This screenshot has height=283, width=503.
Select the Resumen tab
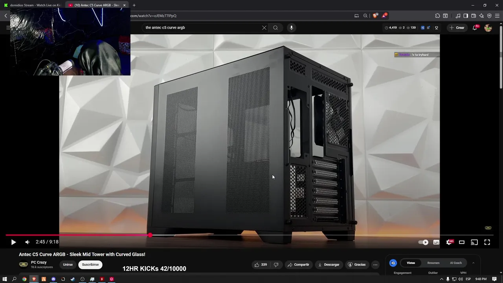click(x=433, y=263)
